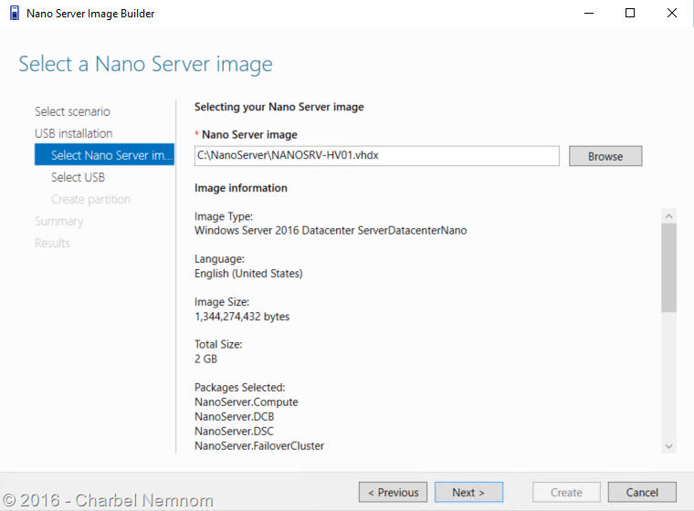Viewport: 694px width, 511px height.
Task: Click the Selecting your Nano Server image heading
Action: point(279,107)
